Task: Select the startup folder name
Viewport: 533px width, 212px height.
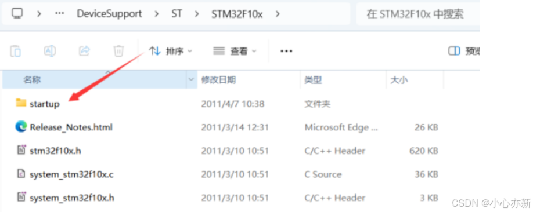Action: [x=45, y=104]
